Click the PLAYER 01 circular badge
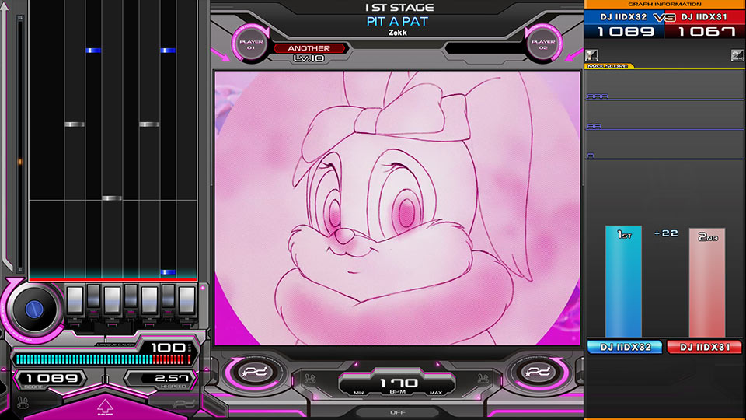Viewport: 746px width, 420px height. pyautogui.click(x=250, y=44)
